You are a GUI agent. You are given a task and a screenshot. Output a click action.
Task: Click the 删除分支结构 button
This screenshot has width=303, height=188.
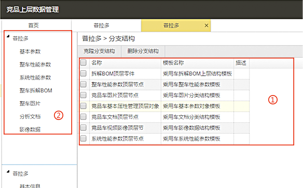tap(143, 51)
